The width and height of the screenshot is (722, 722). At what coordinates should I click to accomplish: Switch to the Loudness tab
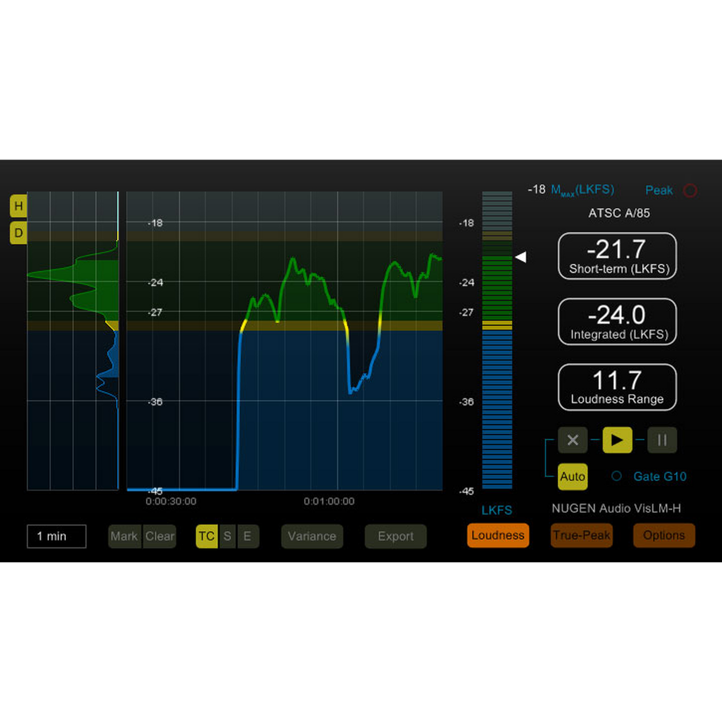[498, 535]
